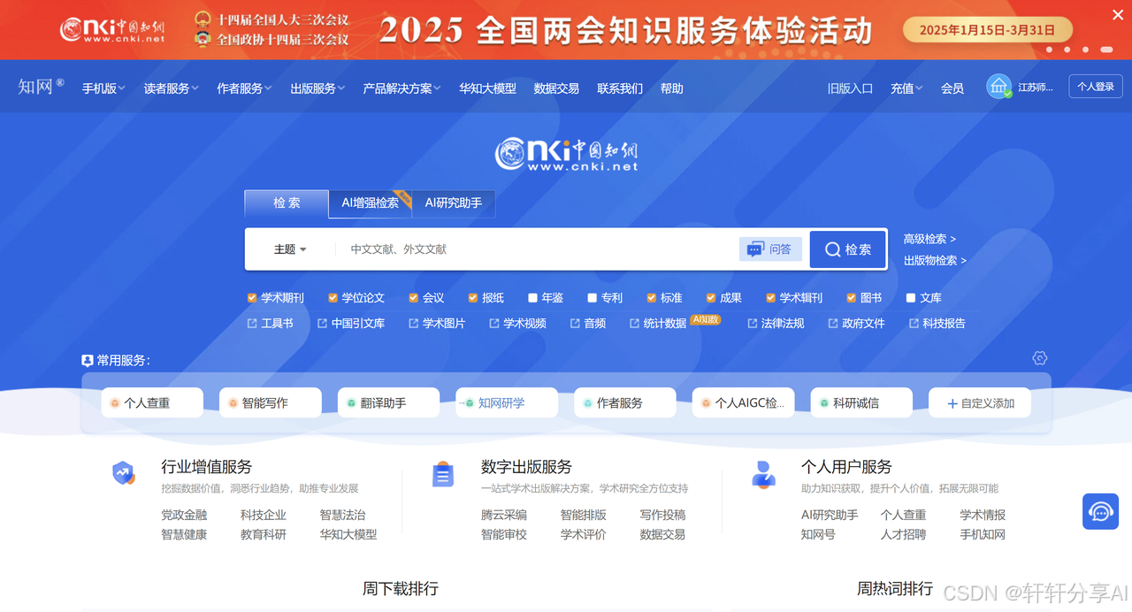1132x612 pixels.
Task: Uncheck the 图书 checkbox
Action: click(852, 298)
